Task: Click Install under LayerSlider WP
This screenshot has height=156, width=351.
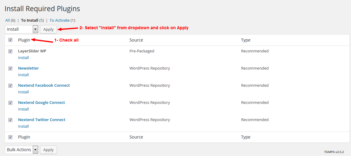Action: pyautogui.click(x=23, y=58)
